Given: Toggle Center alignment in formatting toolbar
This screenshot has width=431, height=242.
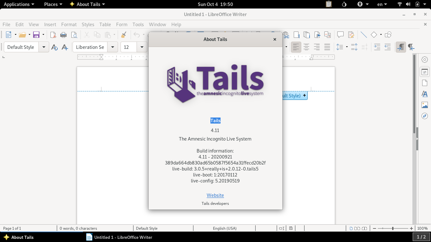Looking at the screenshot, I should click(x=306, y=47).
